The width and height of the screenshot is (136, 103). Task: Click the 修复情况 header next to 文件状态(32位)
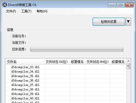[x=77, y=62]
